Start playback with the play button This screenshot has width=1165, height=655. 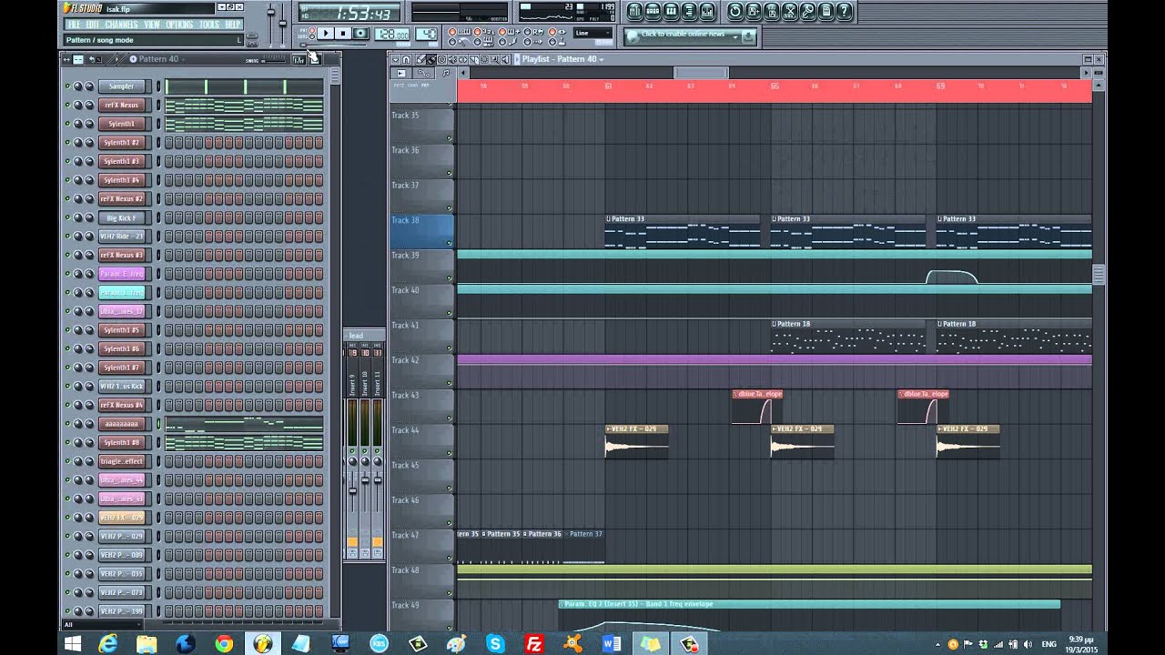[325, 34]
